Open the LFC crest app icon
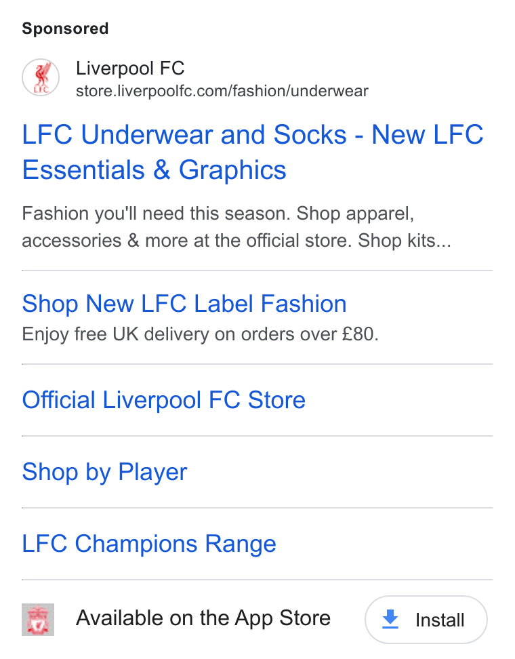Viewport: 515px width, 659px height. [x=38, y=620]
